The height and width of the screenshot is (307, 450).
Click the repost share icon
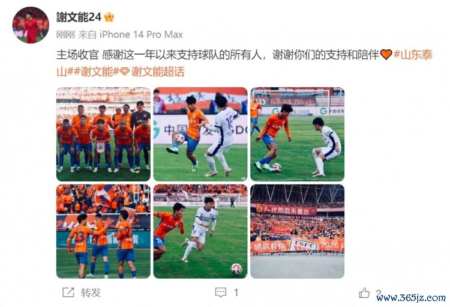[x=68, y=293]
